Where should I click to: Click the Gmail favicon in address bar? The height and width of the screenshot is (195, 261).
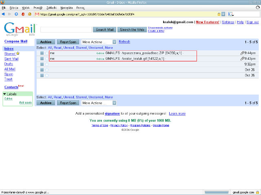tap(37, 14)
